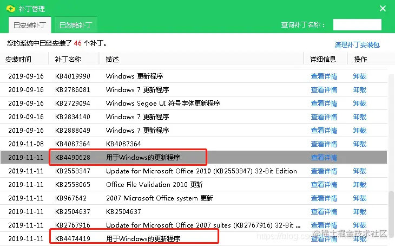Screen dimensions: 395x246
Task: Select highlighted patch name KB4490628
Action: (73, 158)
